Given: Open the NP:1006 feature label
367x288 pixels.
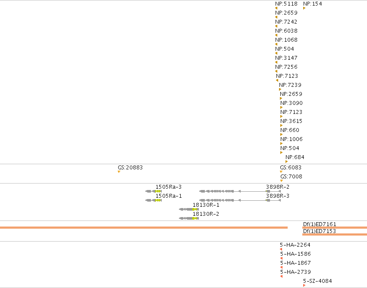Looking at the screenshot, I should click(x=292, y=139).
